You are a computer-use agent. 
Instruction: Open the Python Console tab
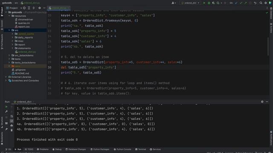point(122,149)
